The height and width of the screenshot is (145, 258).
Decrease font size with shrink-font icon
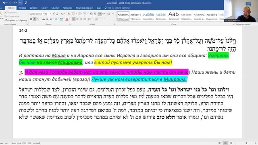point(57,14)
